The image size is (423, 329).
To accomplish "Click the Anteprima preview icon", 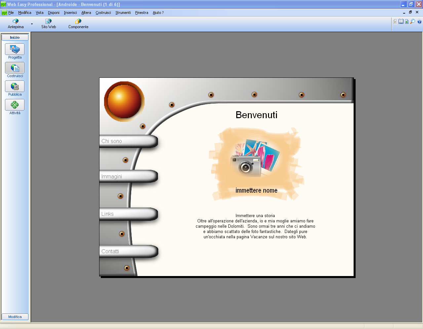I will pyautogui.click(x=16, y=22).
